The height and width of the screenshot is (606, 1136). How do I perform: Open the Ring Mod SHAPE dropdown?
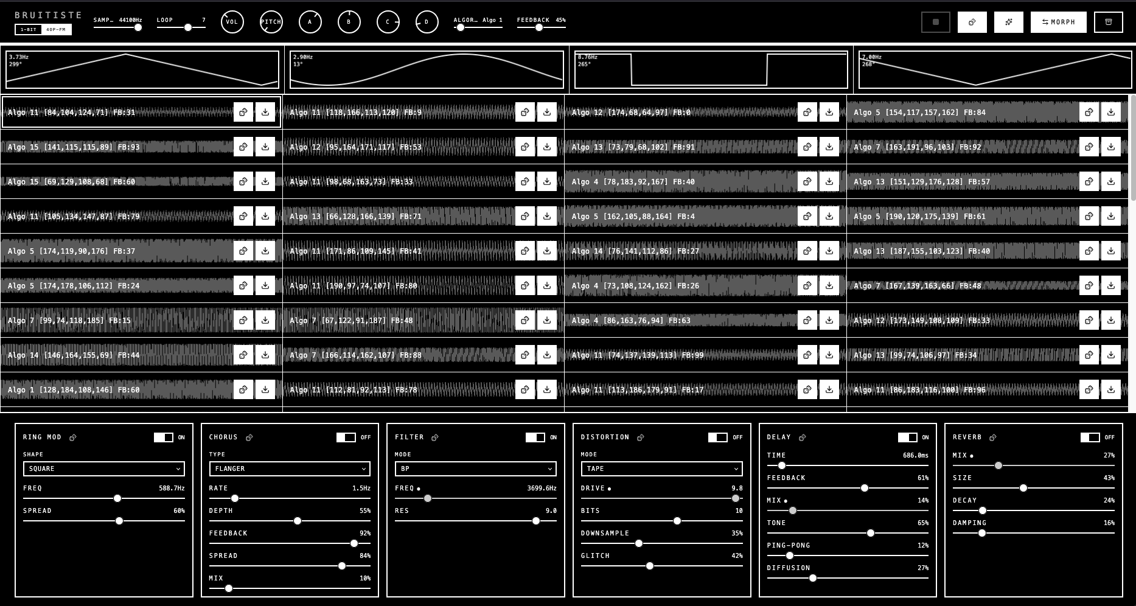[103, 468]
